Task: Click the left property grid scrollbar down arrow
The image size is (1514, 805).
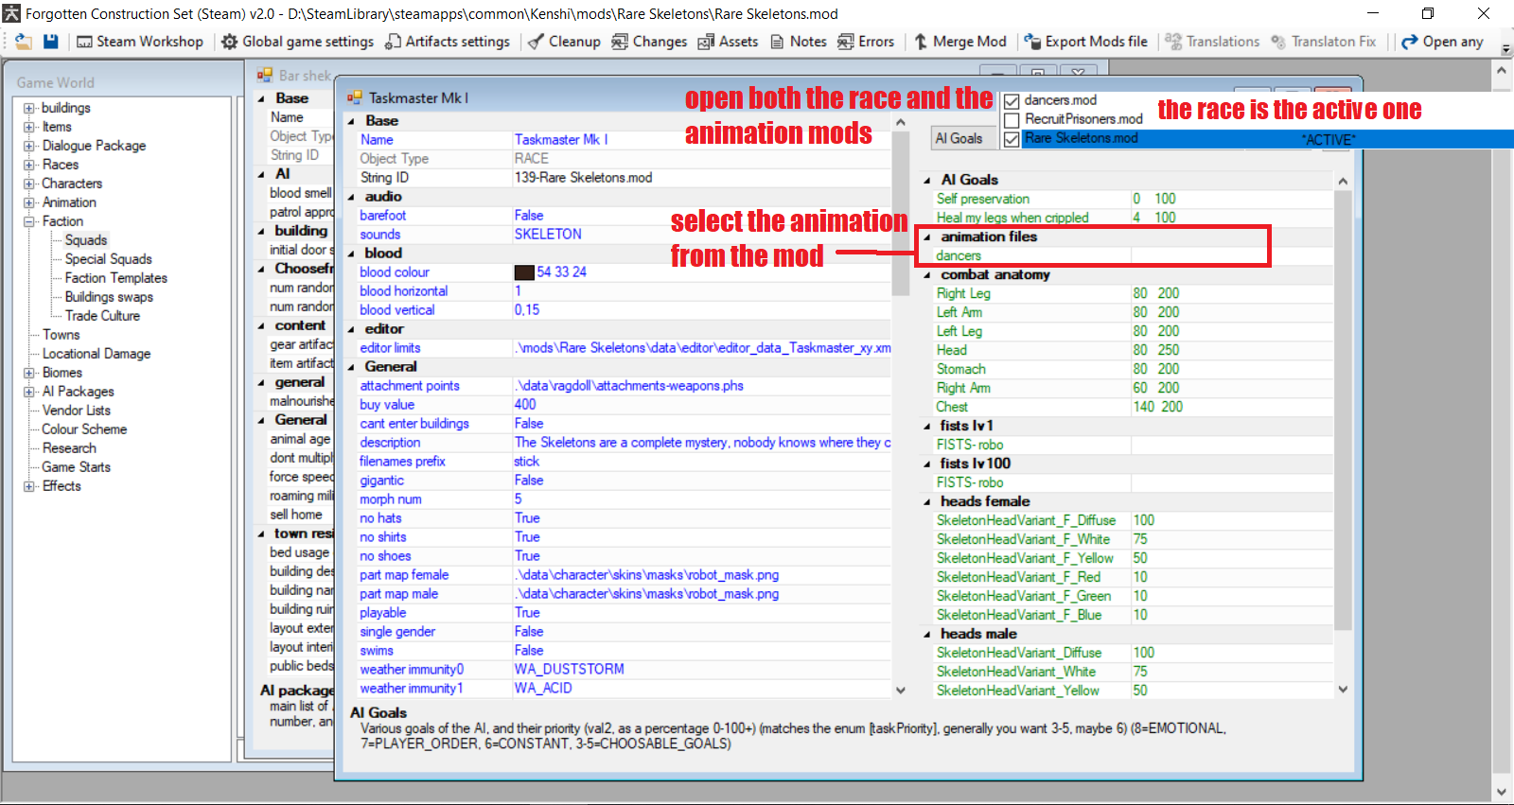Action: coord(901,691)
